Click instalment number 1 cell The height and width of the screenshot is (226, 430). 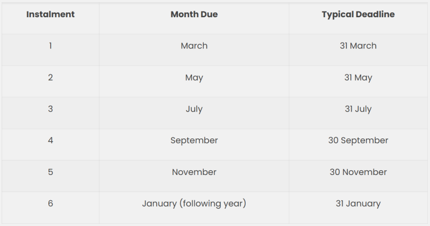[x=51, y=46]
